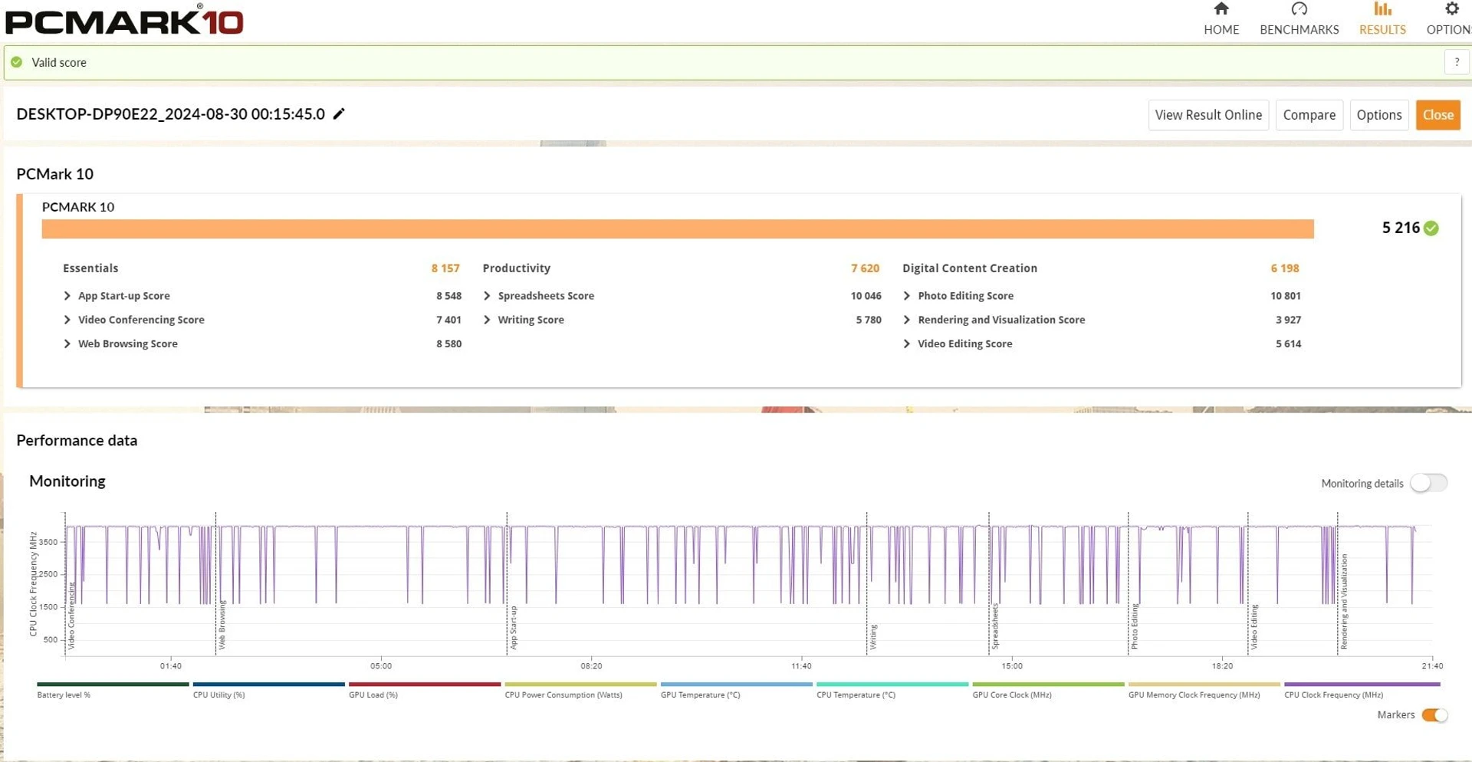1472x762 pixels.
Task: Click the App Start-up timeline marker
Action: click(x=514, y=628)
